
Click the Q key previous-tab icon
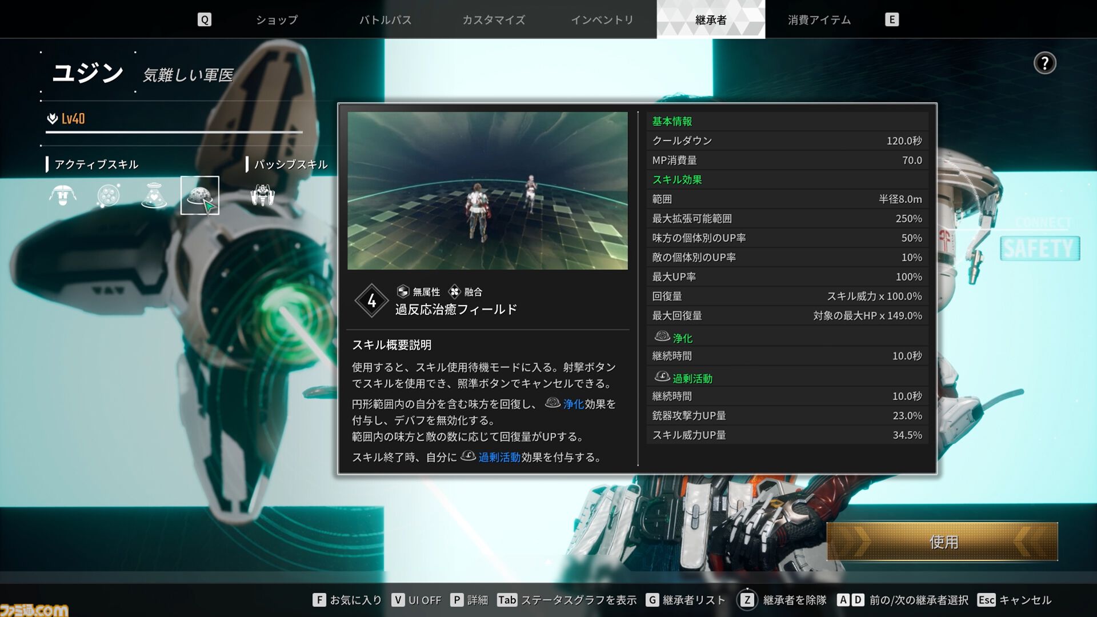tap(205, 19)
